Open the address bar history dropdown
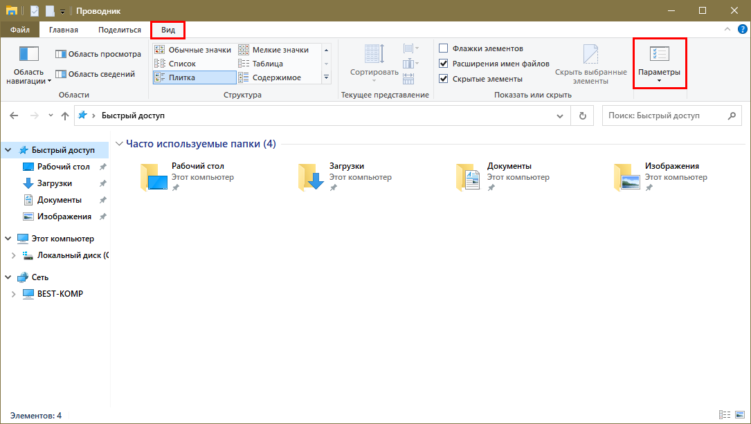751x424 pixels. coord(559,116)
